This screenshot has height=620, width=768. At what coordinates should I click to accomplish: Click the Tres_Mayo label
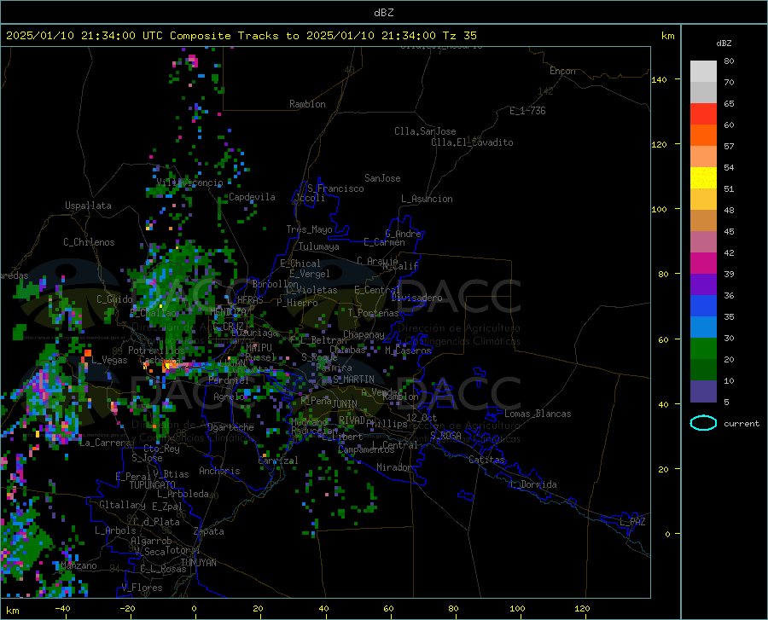coord(309,229)
